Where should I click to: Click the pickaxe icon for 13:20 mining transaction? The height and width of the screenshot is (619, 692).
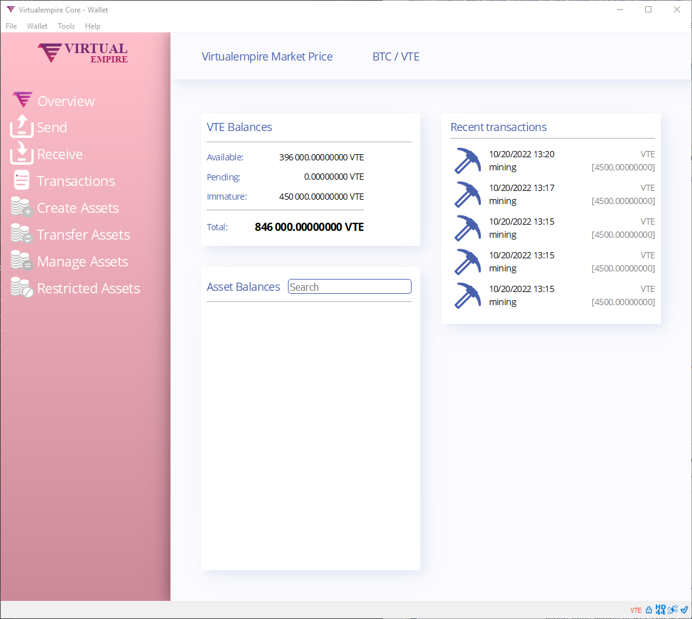[468, 160]
